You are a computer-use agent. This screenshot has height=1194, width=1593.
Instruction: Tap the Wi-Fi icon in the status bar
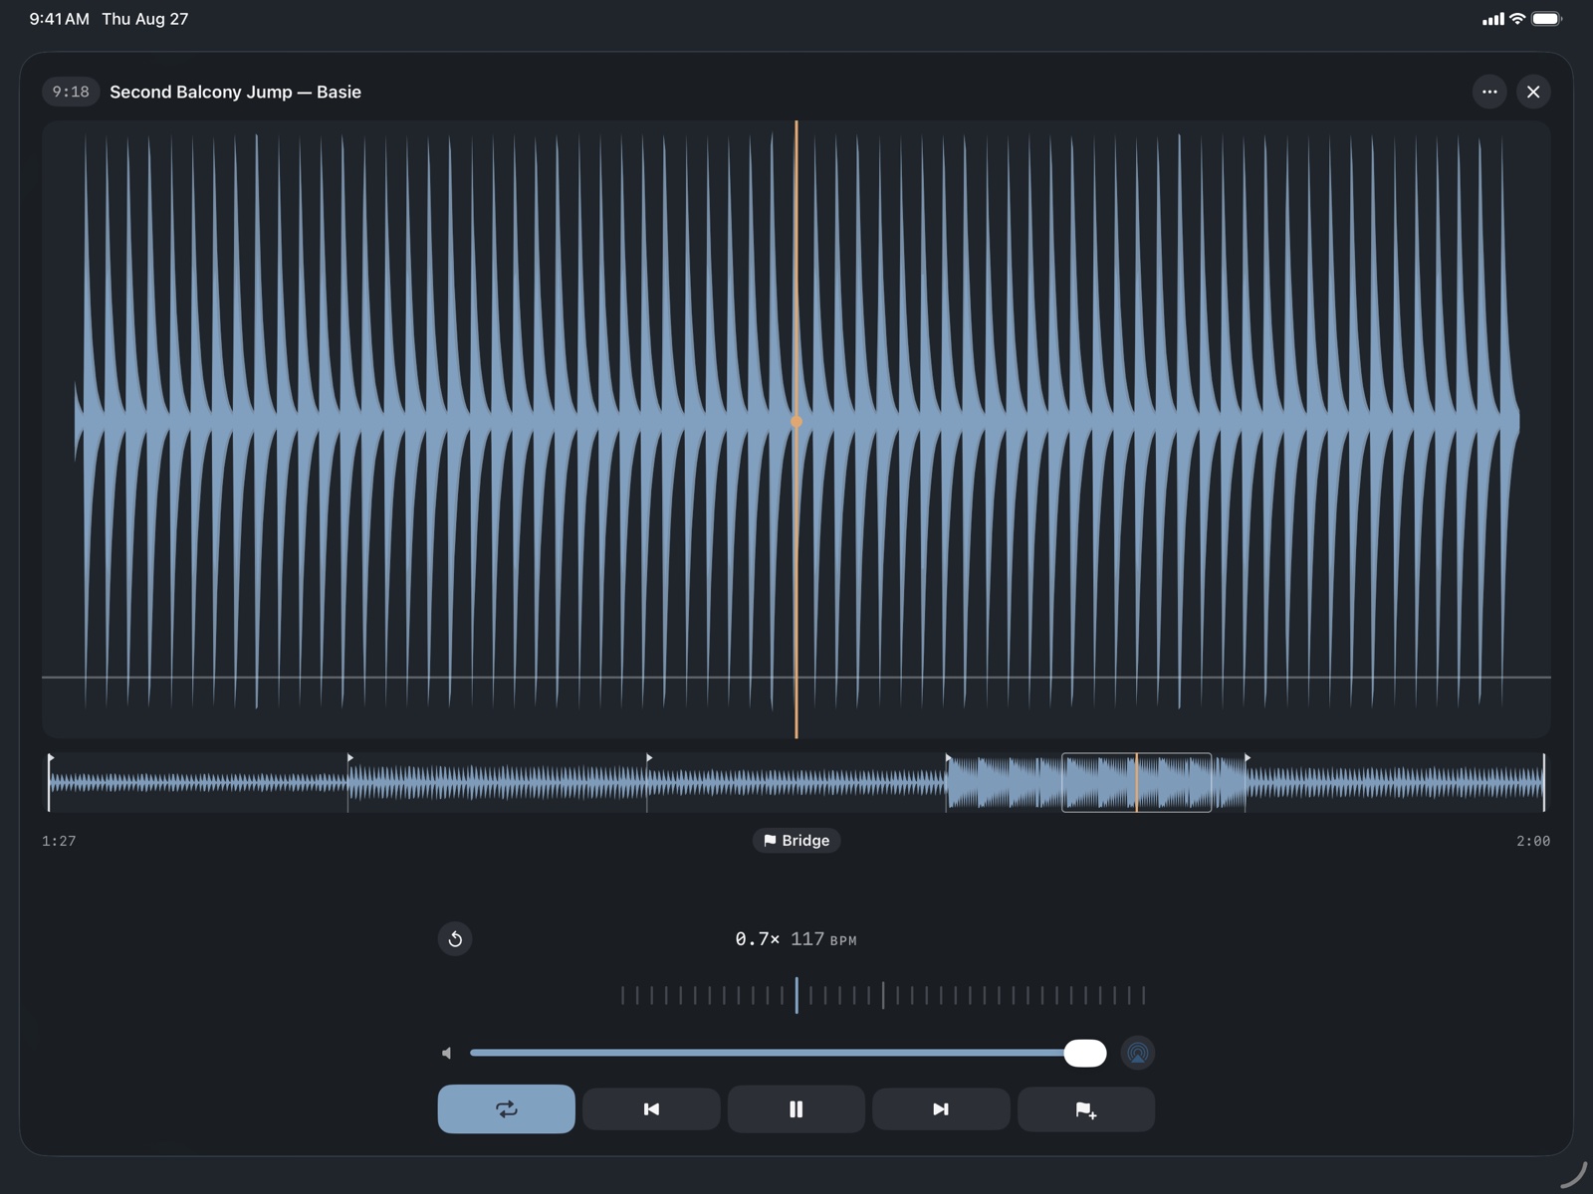click(1517, 19)
